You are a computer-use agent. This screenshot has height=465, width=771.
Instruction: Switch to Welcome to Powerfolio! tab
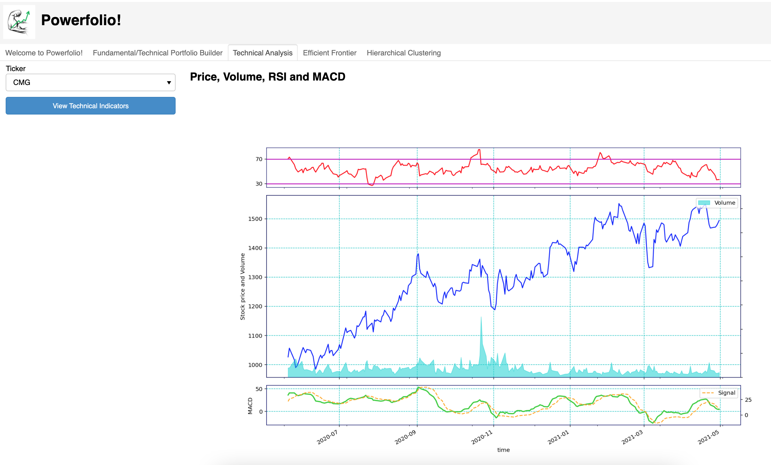pyautogui.click(x=44, y=53)
